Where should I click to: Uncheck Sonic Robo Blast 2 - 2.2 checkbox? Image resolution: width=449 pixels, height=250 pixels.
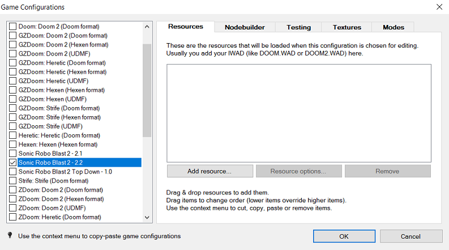[x=12, y=163]
